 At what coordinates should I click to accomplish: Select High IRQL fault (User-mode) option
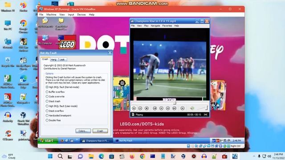[x=61, y=106]
